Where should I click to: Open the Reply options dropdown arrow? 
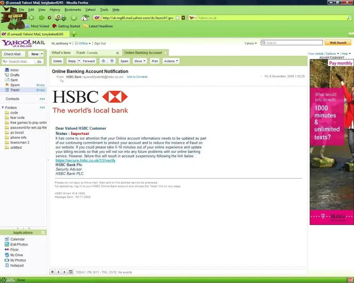[x=79, y=61]
